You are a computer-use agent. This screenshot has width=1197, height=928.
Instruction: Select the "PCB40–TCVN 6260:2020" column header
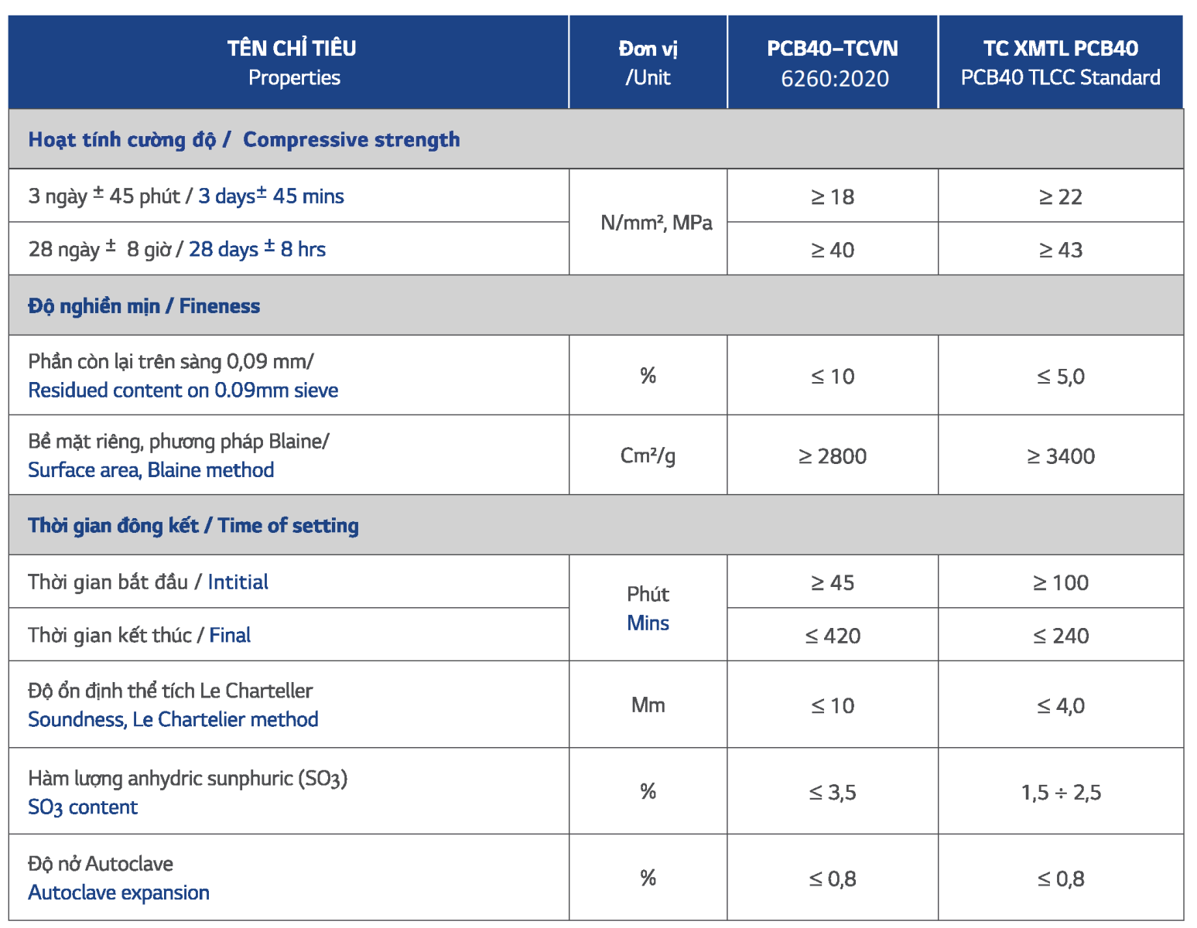click(x=833, y=63)
